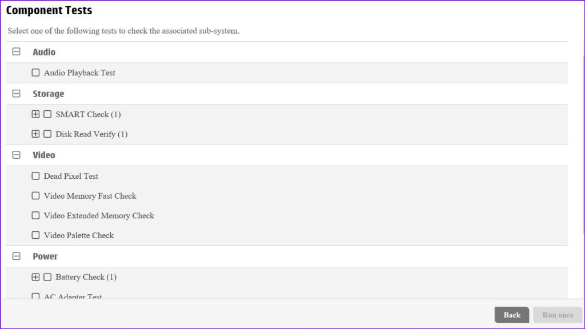
Task: Collapse the Video section
Action: click(x=17, y=155)
